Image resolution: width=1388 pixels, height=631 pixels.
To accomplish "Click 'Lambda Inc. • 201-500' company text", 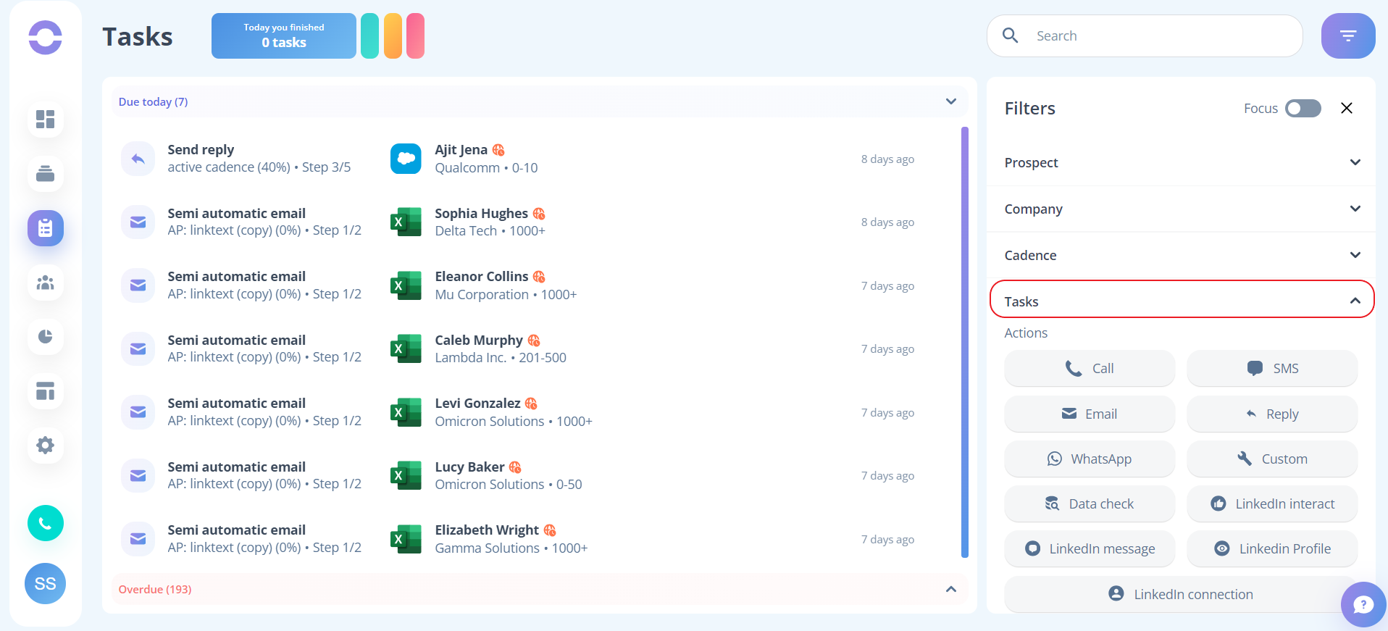I will coord(501,358).
